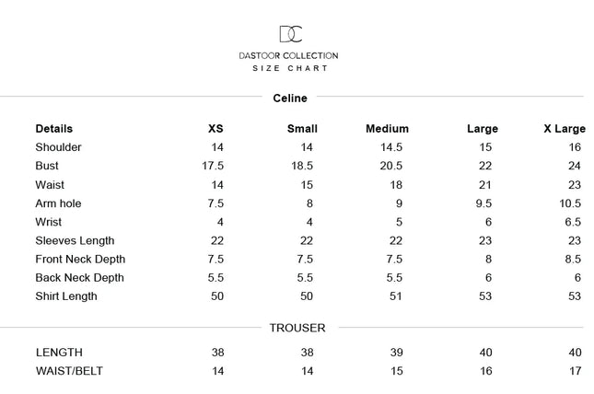Click the WAIST/BELT row label
This screenshot has width=594, height=394.
pyautogui.click(x=70, y=371)
